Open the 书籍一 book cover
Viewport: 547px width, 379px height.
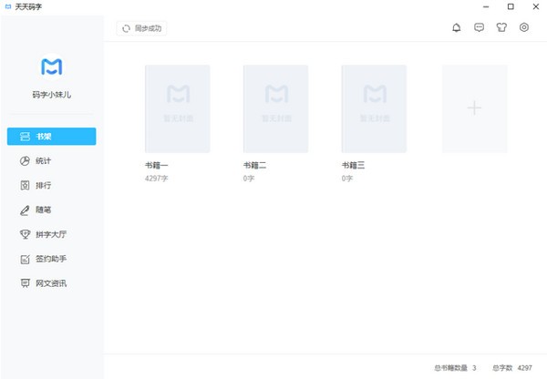click(177, 108)
